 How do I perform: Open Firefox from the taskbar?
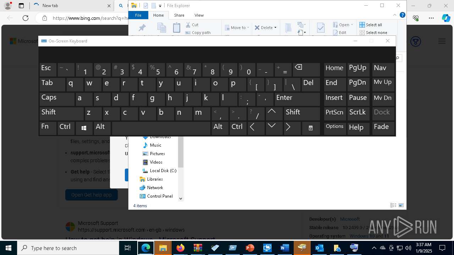point(181,248)
